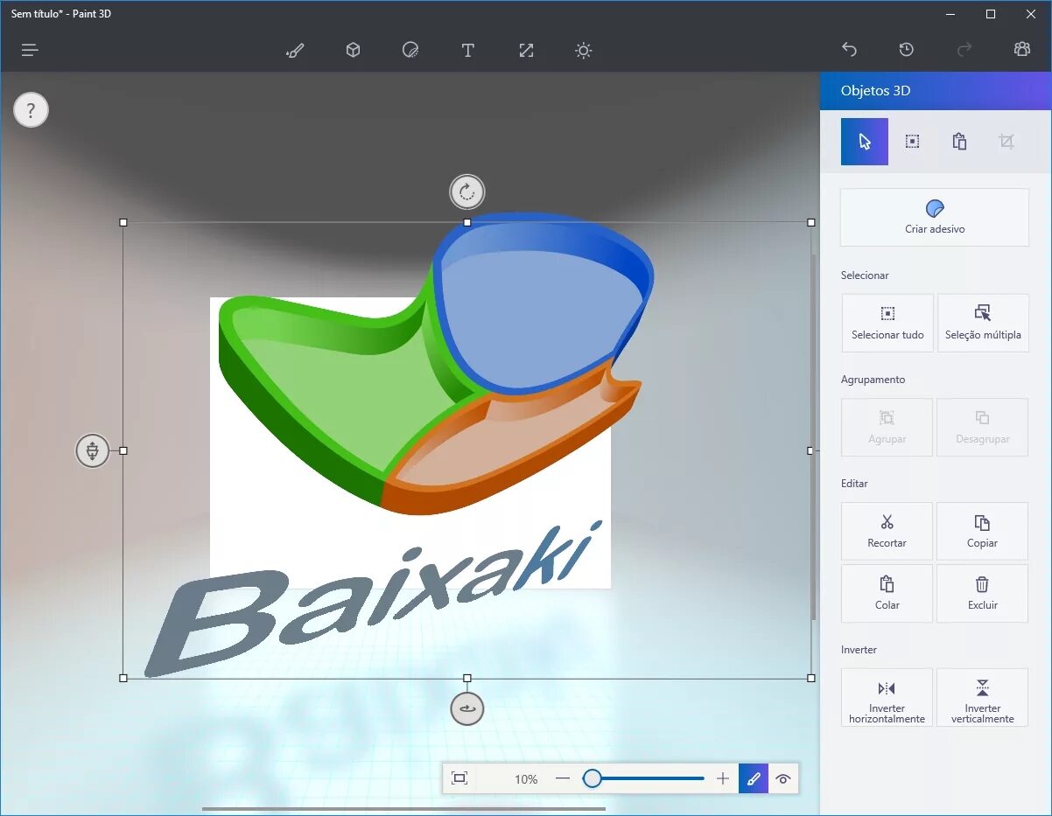Enable Seleção múltipla
Viewport: 1052px width, 816px height.
coord(983,323)
